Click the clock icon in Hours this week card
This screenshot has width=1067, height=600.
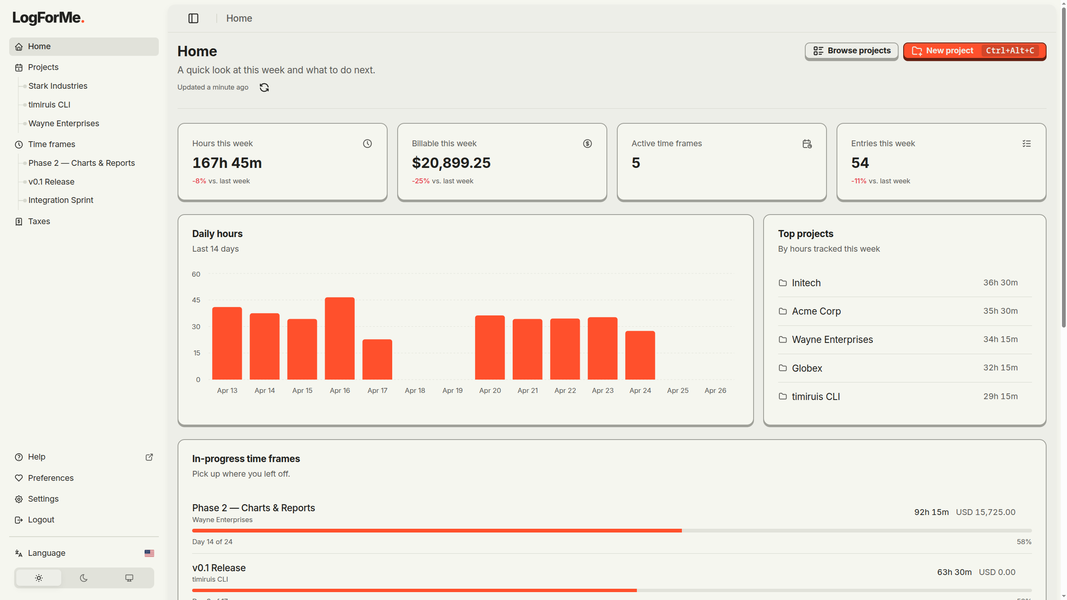click(x=367, y=144)
